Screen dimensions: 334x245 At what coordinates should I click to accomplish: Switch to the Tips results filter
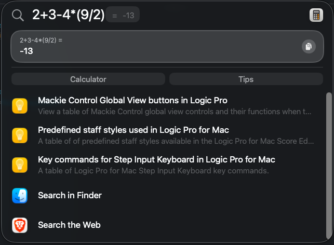pos(246,79)
